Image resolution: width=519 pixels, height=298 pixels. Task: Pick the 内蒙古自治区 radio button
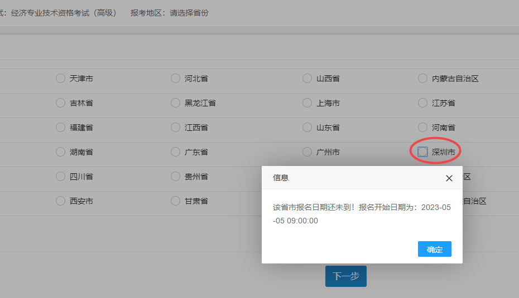pyautogui.click(x=422, y=79)
